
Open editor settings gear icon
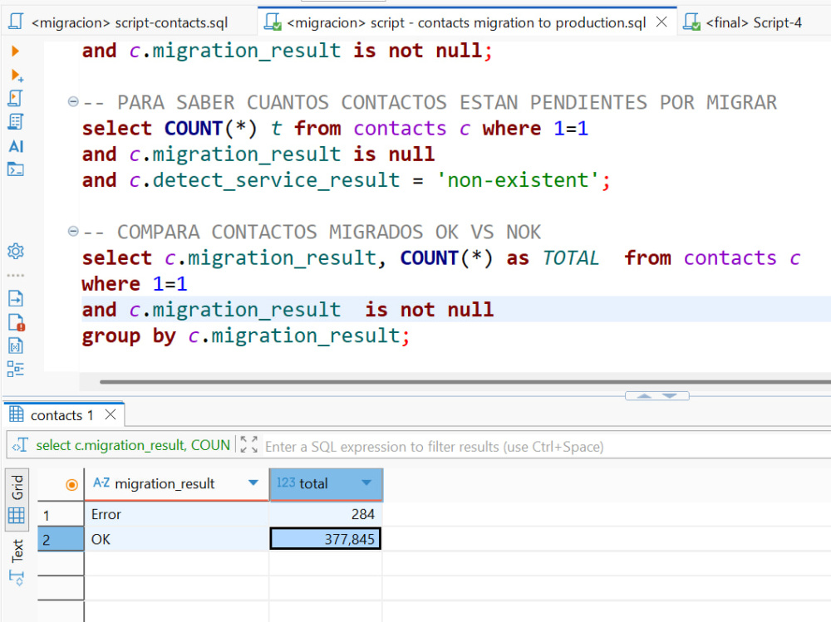(15, 251)
